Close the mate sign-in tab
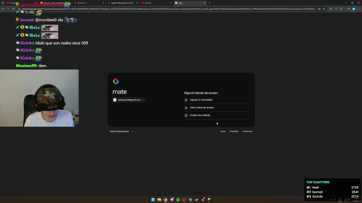This screenshot has width=362, height=203. tap(204, 3)
